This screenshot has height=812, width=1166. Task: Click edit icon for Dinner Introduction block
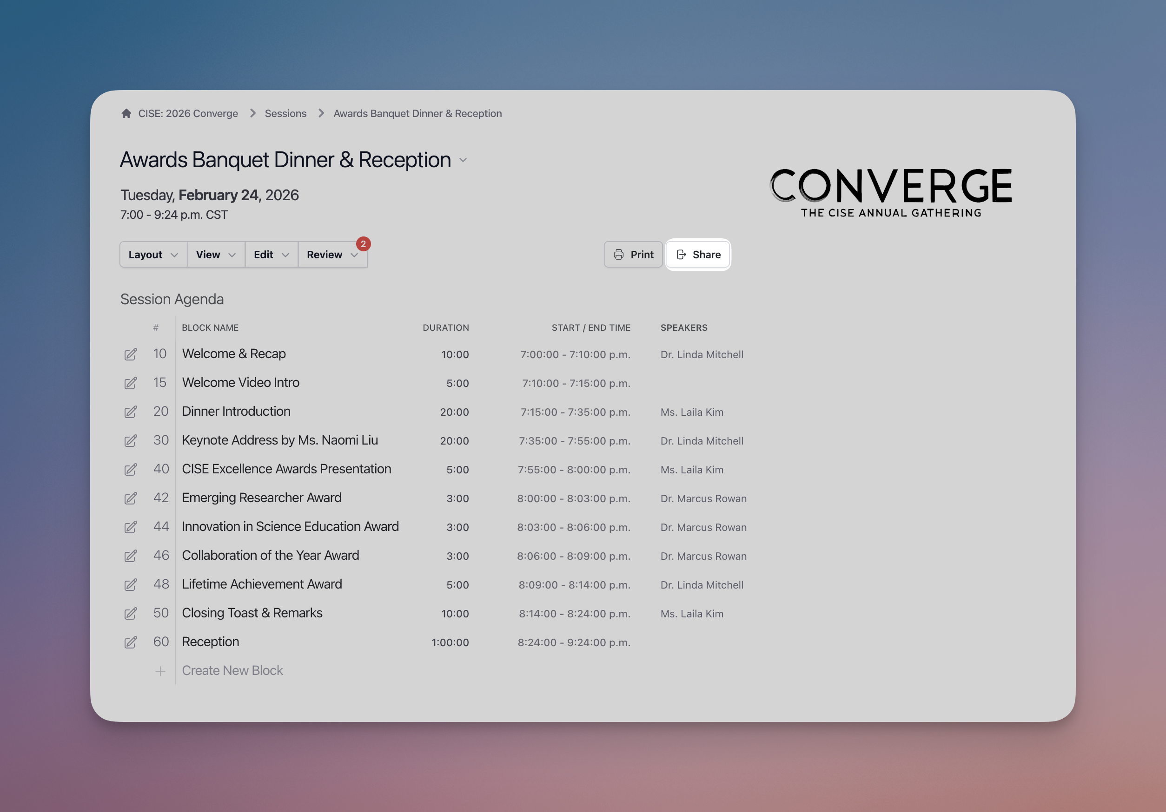[131, 412]
